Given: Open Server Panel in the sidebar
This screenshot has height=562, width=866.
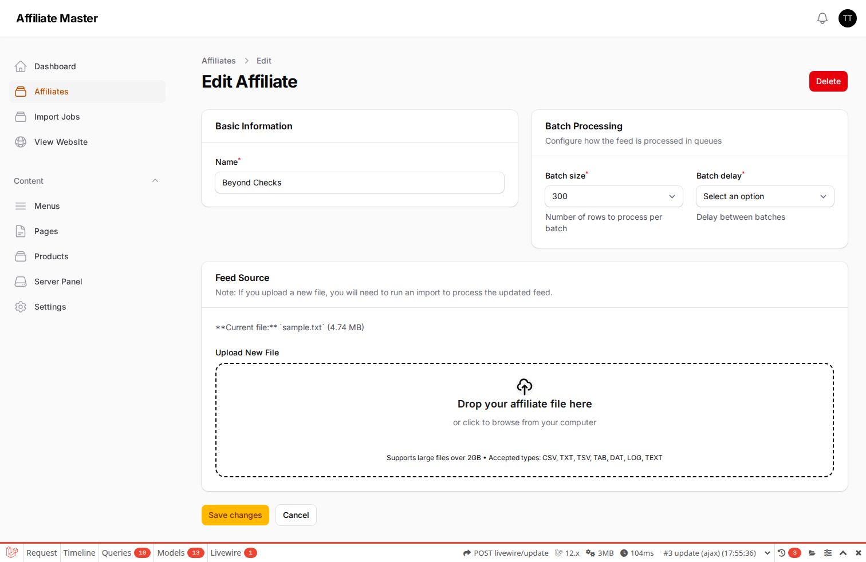Looking at the screenshot, I should (87, 282).
